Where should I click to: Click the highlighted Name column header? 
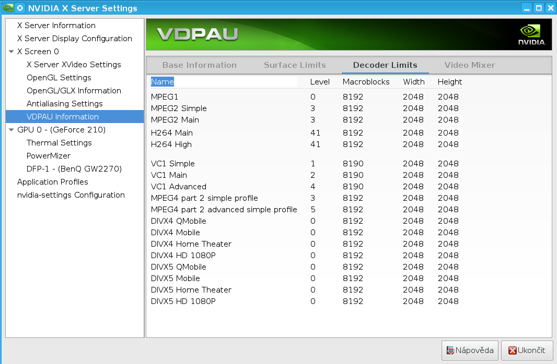163,82
